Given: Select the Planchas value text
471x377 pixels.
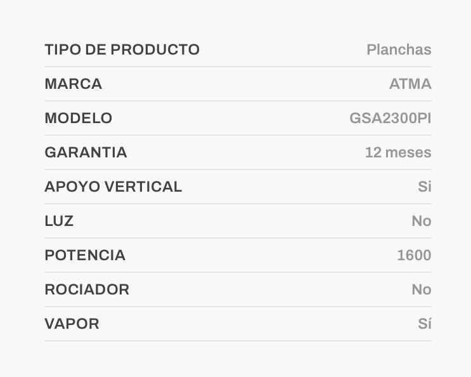Looking at the screenshot, I should (x=399, y=50).
